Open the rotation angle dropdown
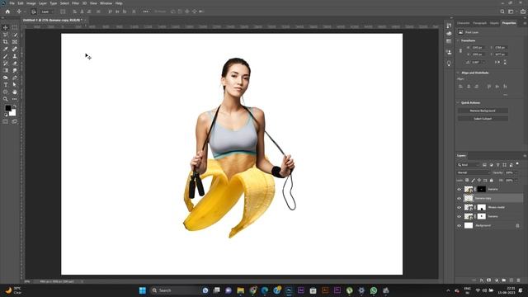The height and width of the screenshot is (297, 528). pyautogui.click(x=484, y=63)
